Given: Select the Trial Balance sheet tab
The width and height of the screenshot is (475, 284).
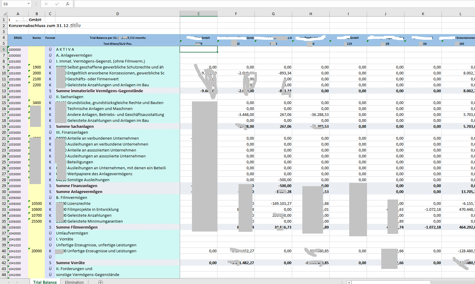Looking at the screenshot, I should (45, 282).
